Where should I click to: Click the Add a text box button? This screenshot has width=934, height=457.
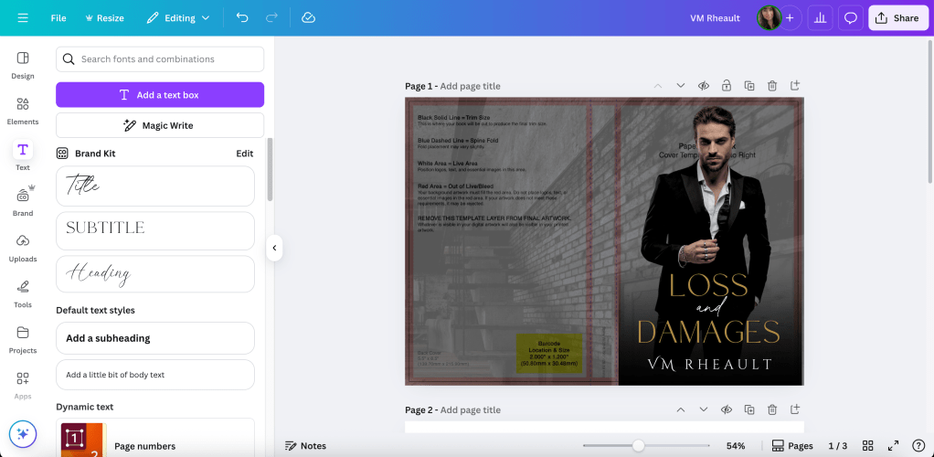click(x=160, y=95)
